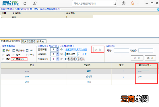Sort by 关键词数 column header
Viewport: 159px width, 107px height.
[x=71, y=13]
